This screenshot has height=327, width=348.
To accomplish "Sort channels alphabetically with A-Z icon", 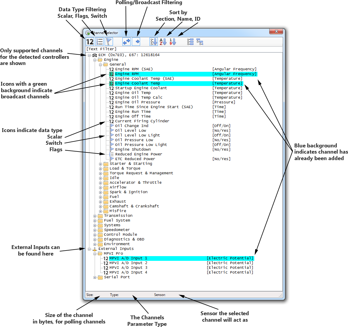I will click(163, 42).
